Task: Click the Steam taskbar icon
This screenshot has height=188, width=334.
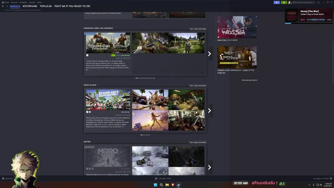Action: click(x=178, y=185)
